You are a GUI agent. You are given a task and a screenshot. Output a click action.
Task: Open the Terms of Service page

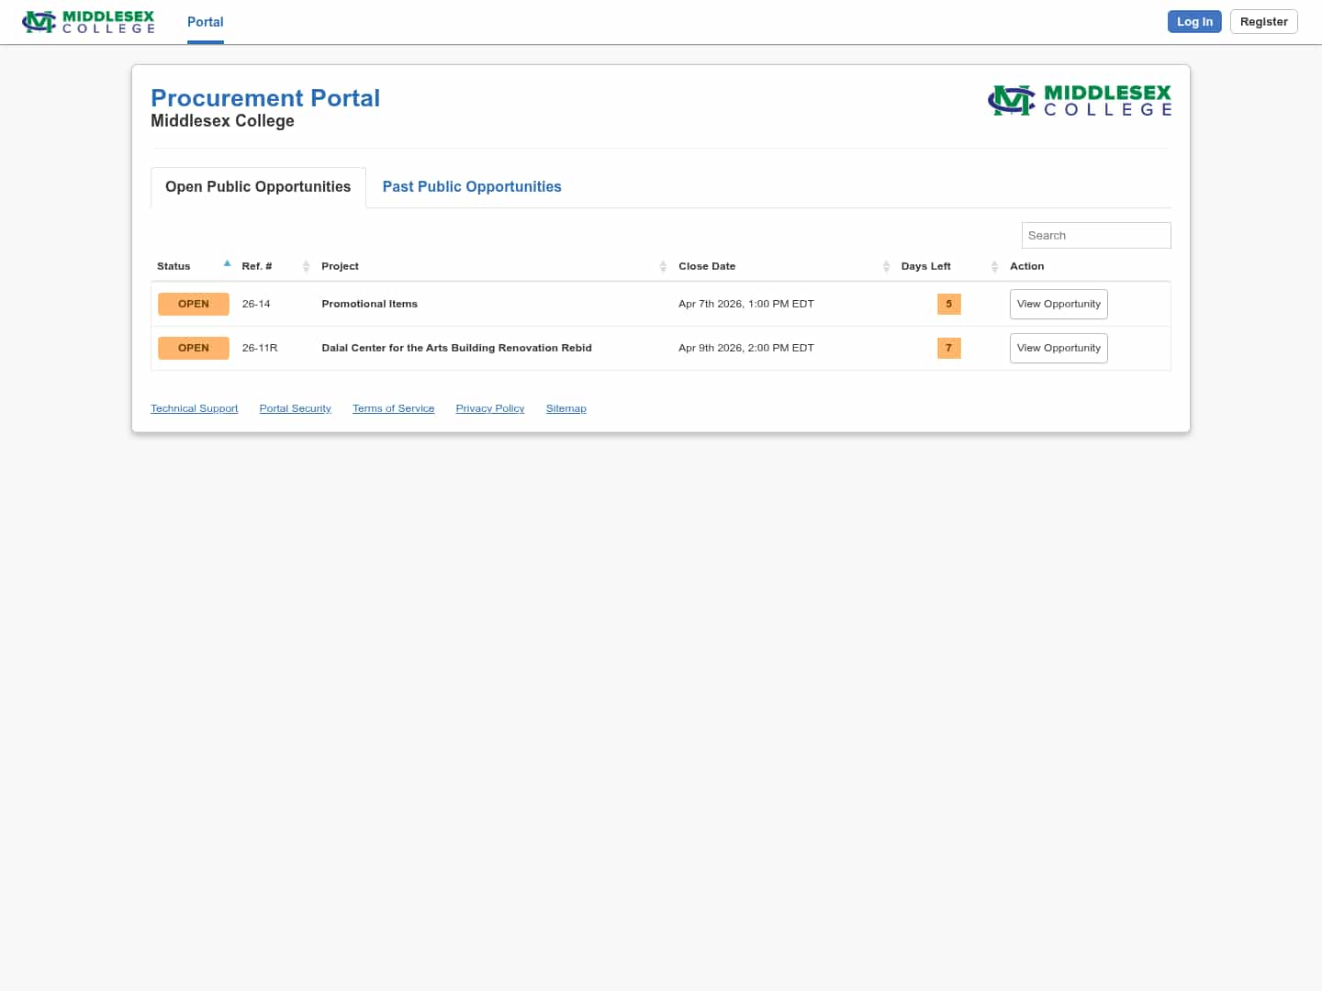click(x=393, y=407)
